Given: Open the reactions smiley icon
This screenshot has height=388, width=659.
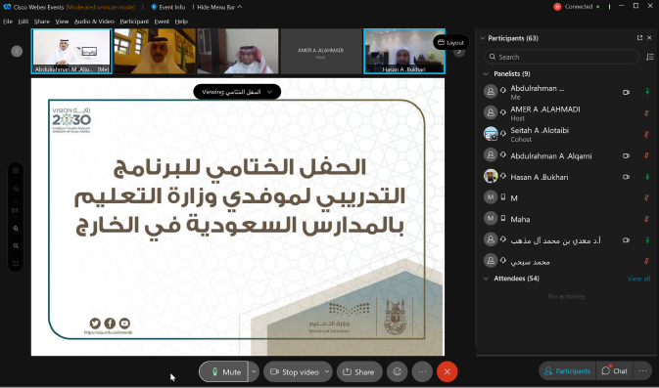Looking at the screenshot, I should click(398, 371).
